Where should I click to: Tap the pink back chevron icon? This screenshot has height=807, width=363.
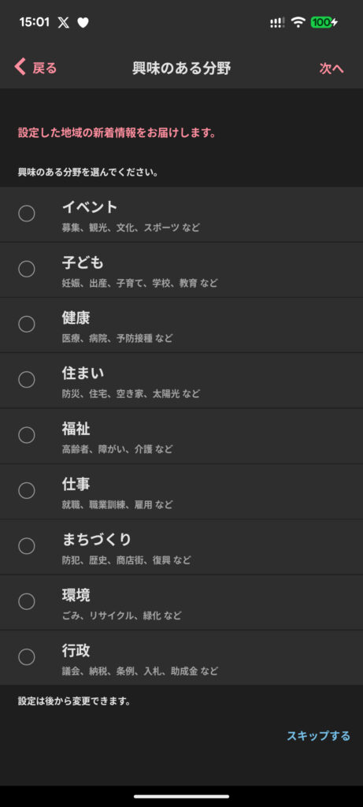click(20, 67)
